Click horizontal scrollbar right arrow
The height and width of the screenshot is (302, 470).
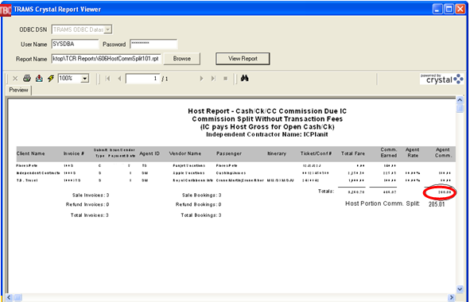(x=452, y=297)
